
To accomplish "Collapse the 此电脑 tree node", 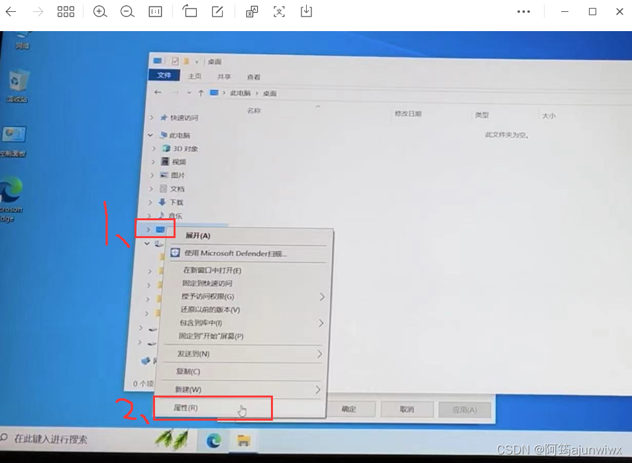I will click(150, 135).
